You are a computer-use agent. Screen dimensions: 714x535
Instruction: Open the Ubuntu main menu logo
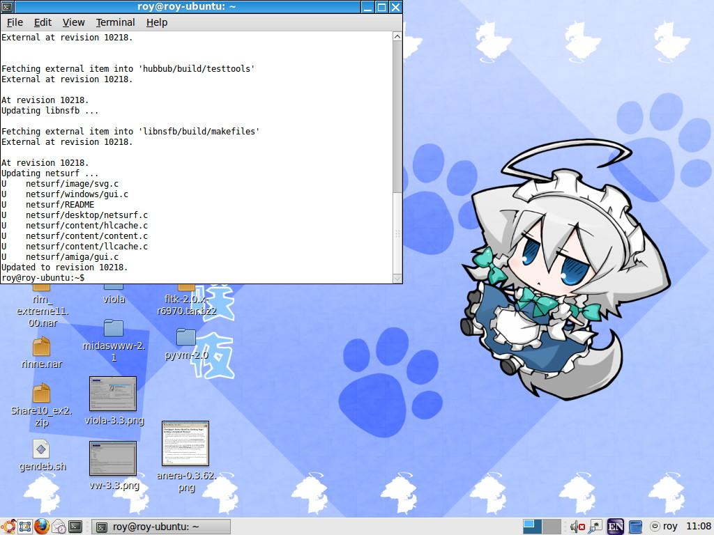click(8, 527)
